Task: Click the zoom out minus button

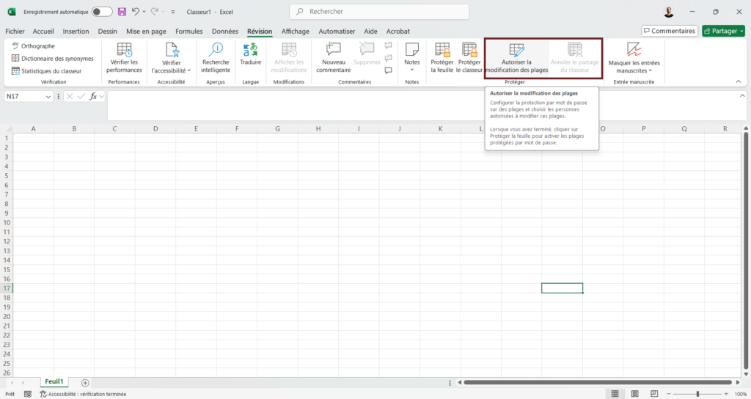Action: pyautogui.click(x=669, y=394)
